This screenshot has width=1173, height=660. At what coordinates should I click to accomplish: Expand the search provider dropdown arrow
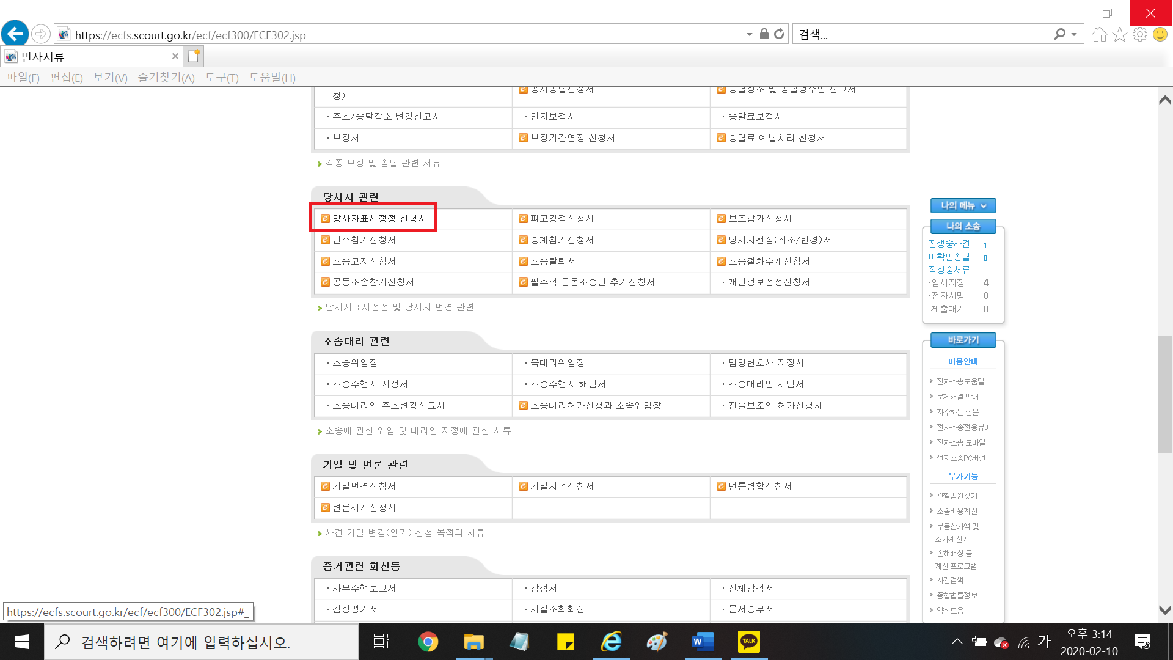(1074, 35)
